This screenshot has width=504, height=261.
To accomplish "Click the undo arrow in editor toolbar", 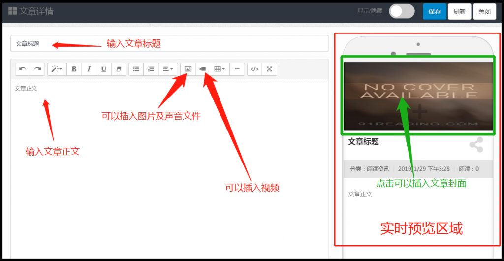I will (x=23, y=69).
